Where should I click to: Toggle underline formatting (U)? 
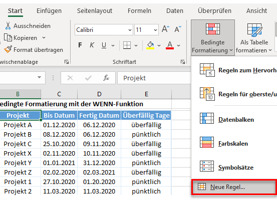[104, 45]
